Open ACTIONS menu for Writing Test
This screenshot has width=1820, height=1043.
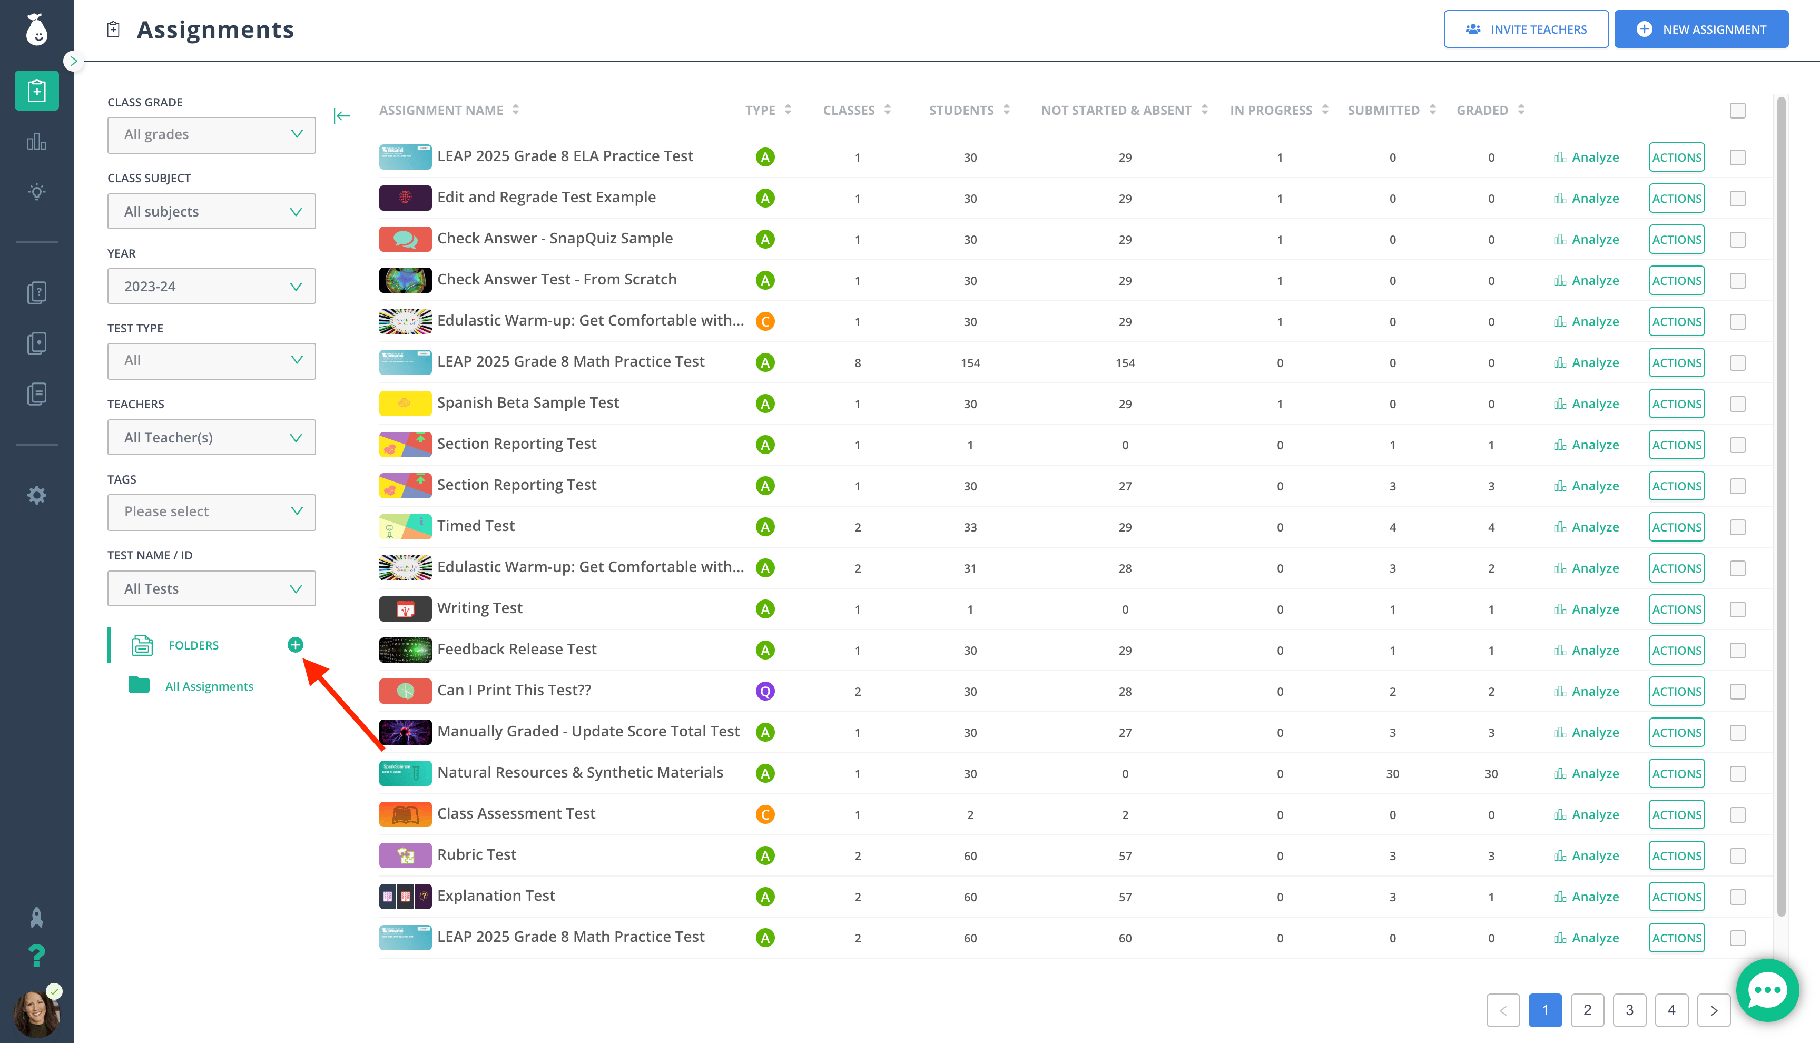click(1676, 609)
